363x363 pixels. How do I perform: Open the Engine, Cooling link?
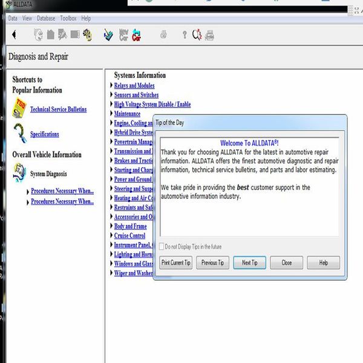coord(133,123)
